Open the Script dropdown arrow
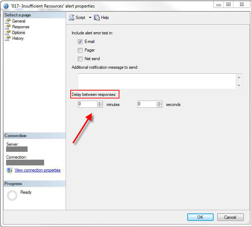The image size is (251, 227). pyautogui.click(x=90, y=18)
